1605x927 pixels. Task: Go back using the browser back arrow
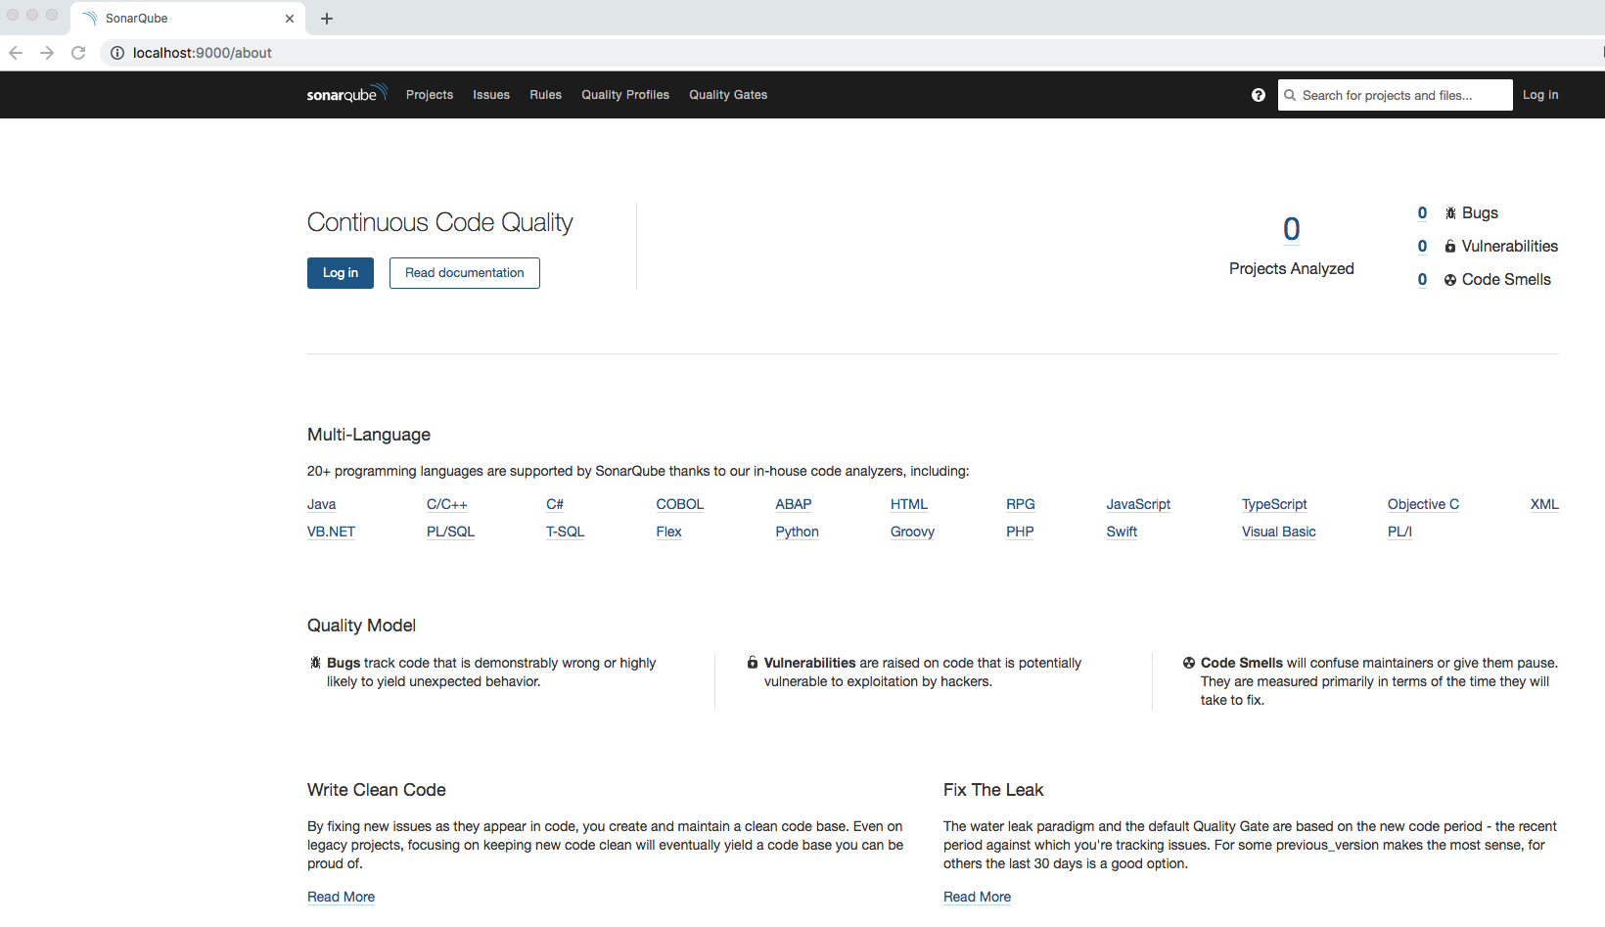[16, 53]
